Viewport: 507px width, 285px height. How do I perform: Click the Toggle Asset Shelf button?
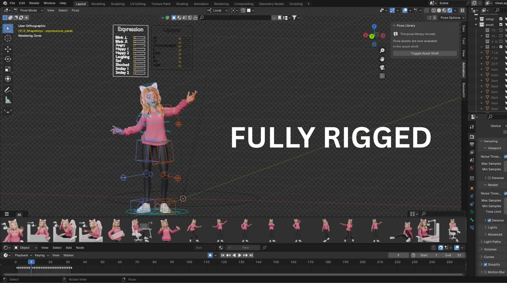(424, 53)
